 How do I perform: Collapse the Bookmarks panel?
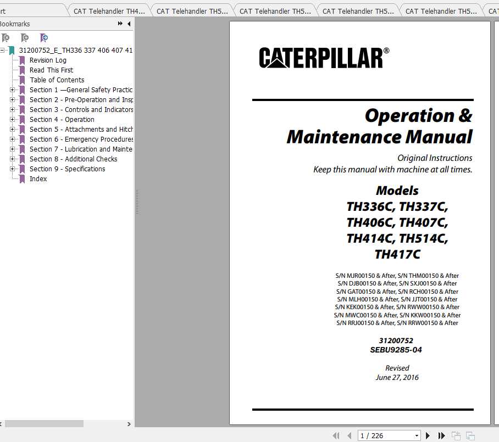coord(128,24)
